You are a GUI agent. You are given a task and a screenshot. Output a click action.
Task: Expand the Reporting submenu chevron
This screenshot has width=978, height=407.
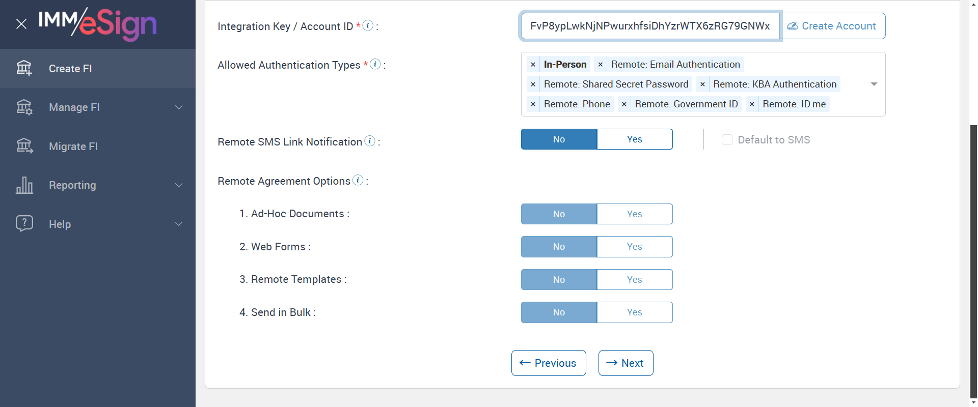[179, 185]
